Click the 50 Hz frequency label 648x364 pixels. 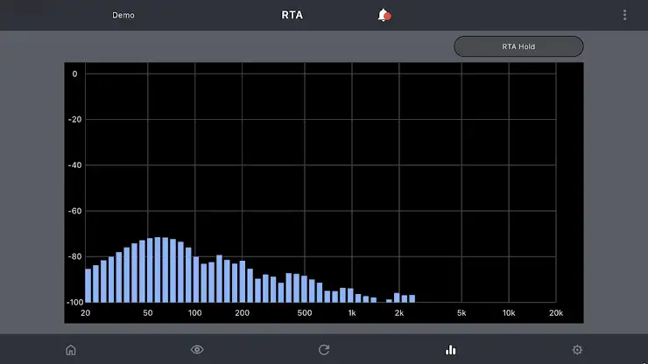click(148, 313)
